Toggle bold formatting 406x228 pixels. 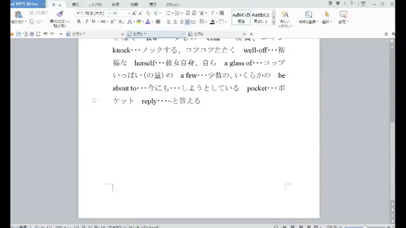click(79, 22)
